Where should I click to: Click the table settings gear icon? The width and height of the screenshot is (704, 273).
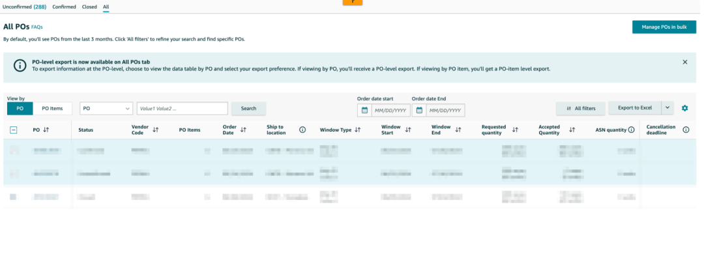point(684,108)
